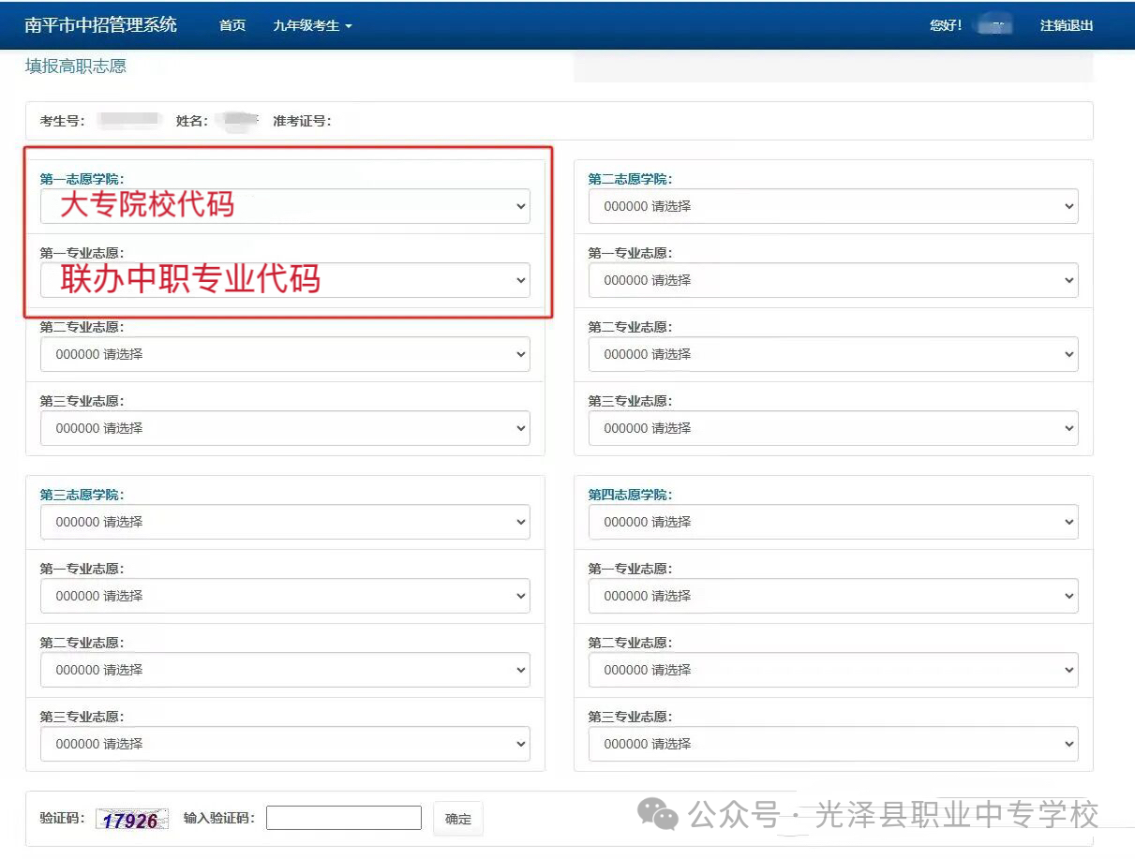Viewport: 1135px width, 859px height.
Task: Click the 填报高职志愿 page heading
Action: [76, 67]
